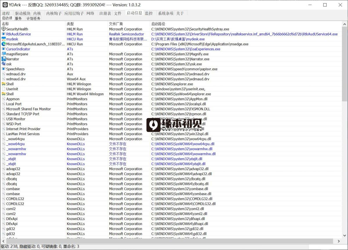Open the 系统杂项 tab
This screenshot has height=250, width=348.
pos(166,13)
